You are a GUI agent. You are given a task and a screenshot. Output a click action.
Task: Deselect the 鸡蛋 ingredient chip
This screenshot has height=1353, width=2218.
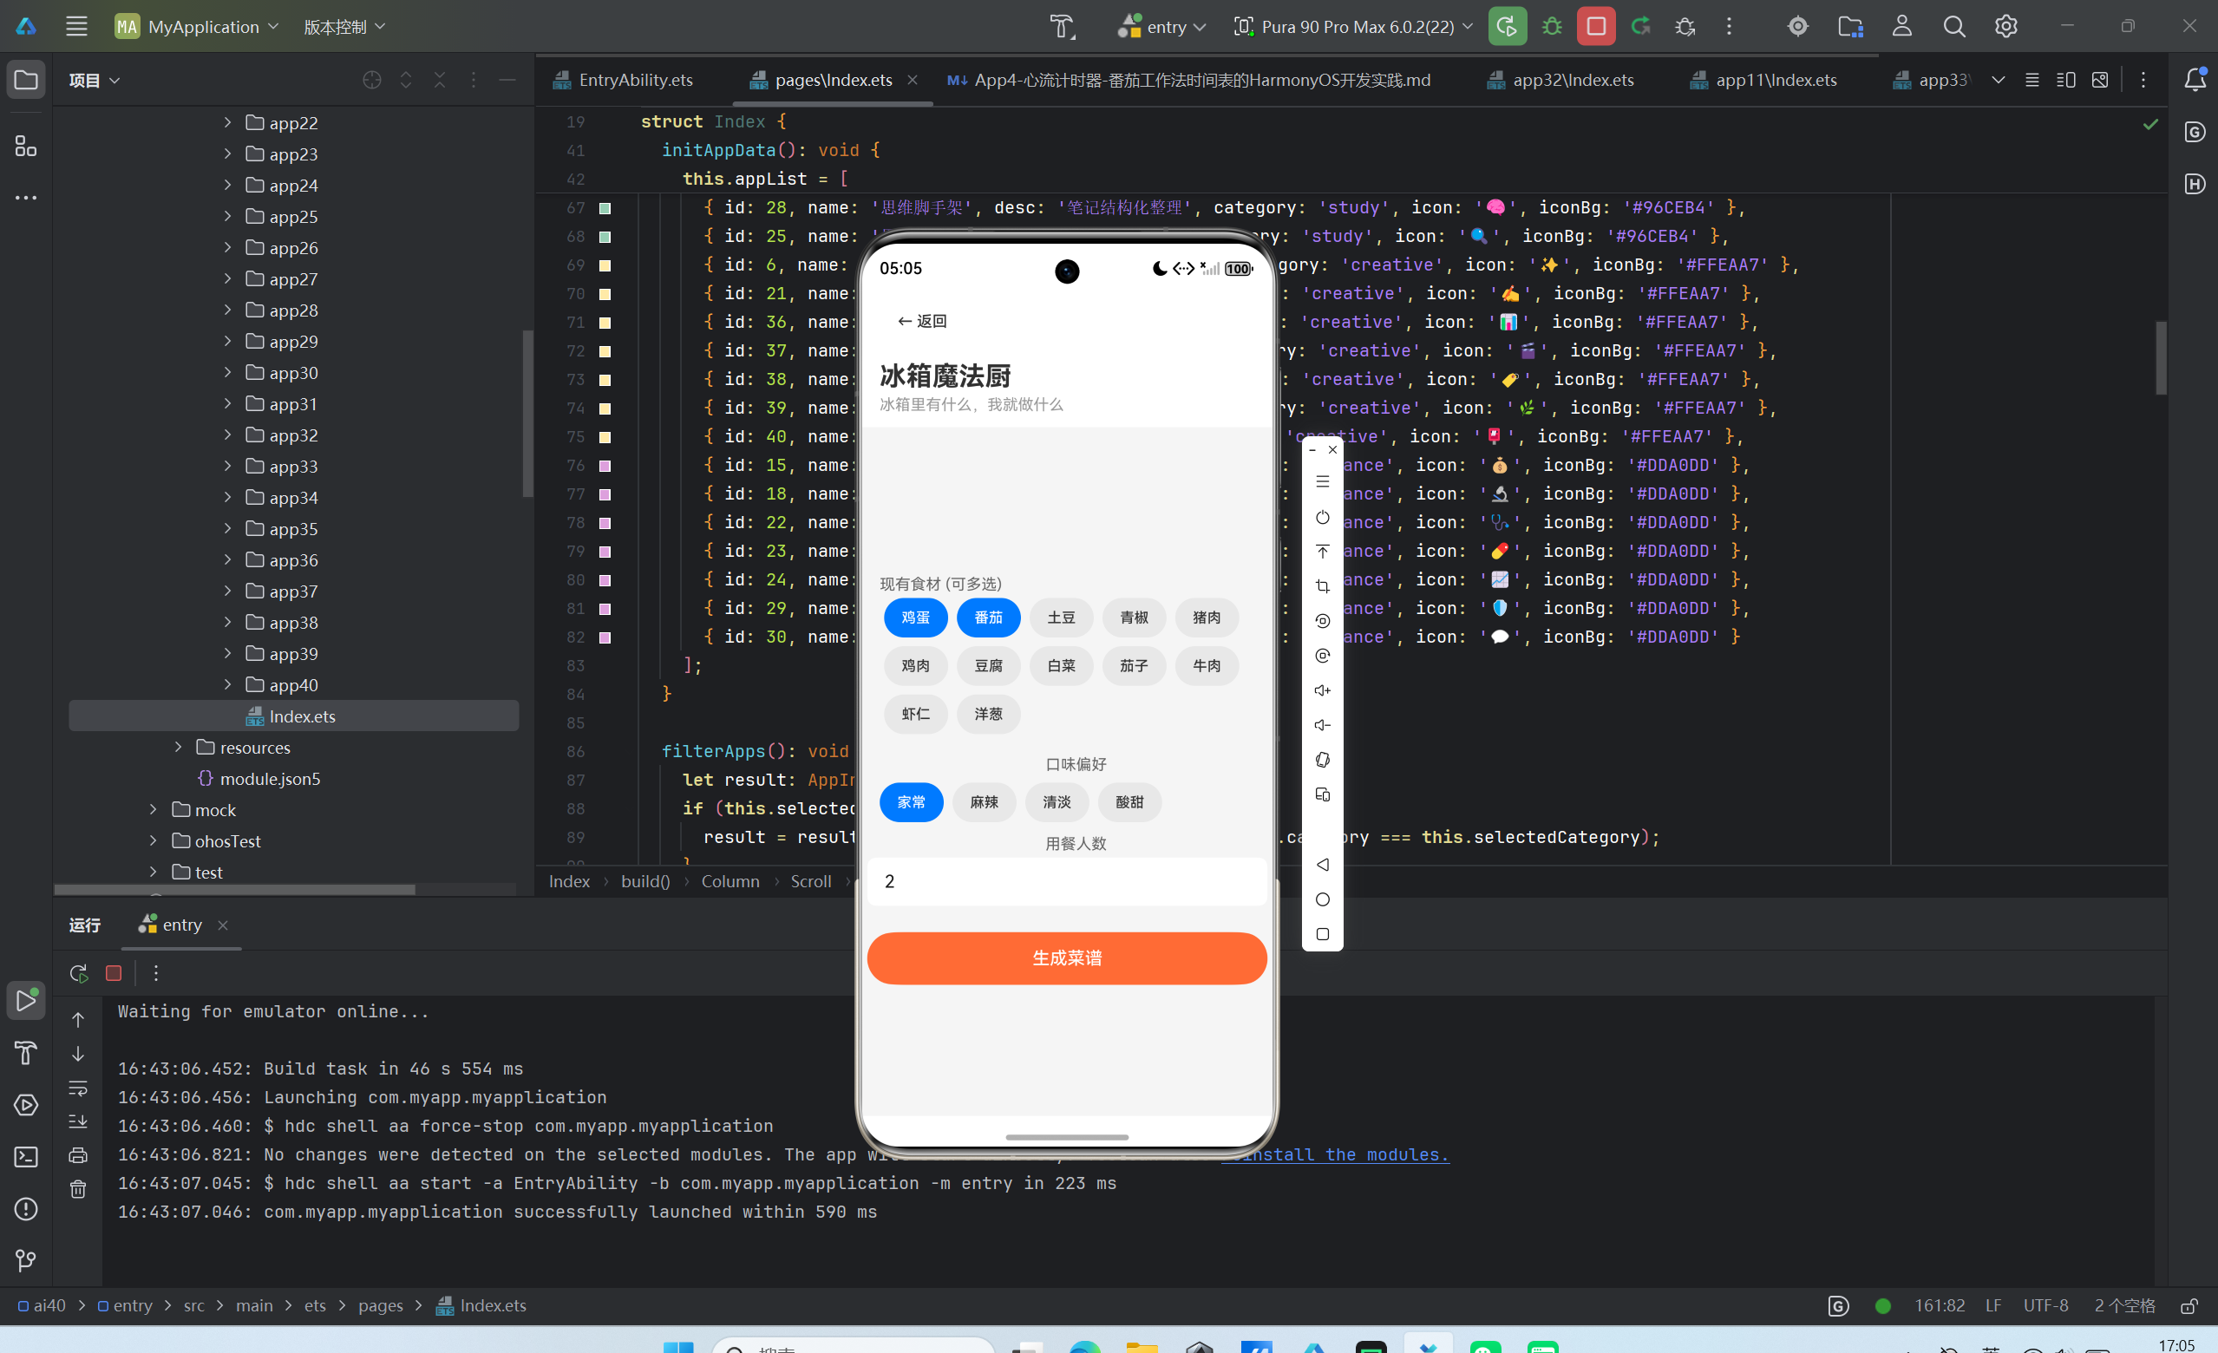point(915,618)
